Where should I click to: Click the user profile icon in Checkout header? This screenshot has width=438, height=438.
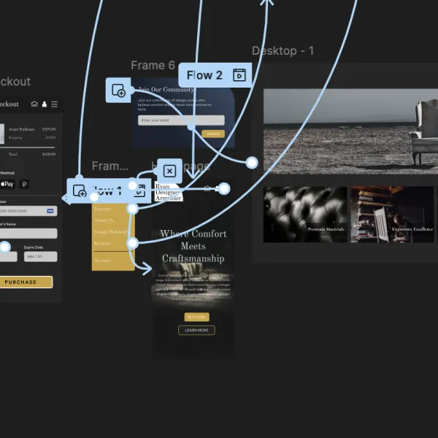pos(44,104)
